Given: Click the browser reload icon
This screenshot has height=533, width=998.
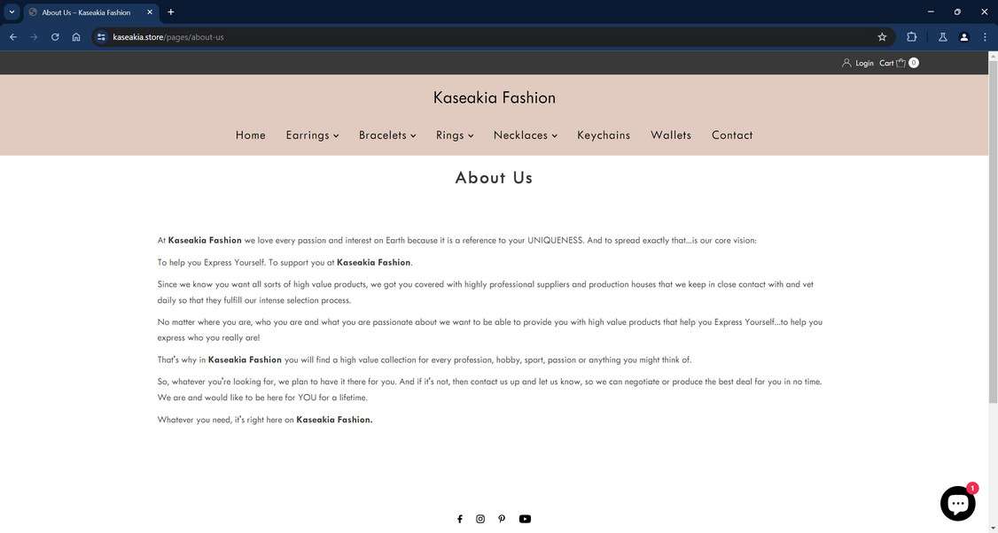Looking at the screenshot, I should [54, 36].
